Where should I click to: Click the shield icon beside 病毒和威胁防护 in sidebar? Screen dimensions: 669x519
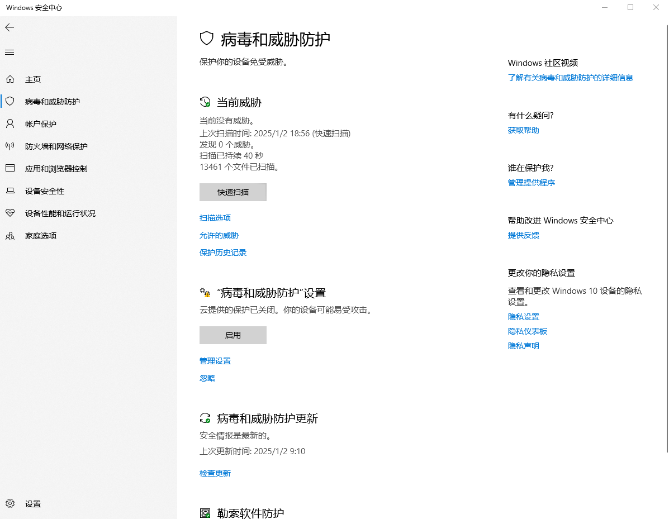coord(10,102)
